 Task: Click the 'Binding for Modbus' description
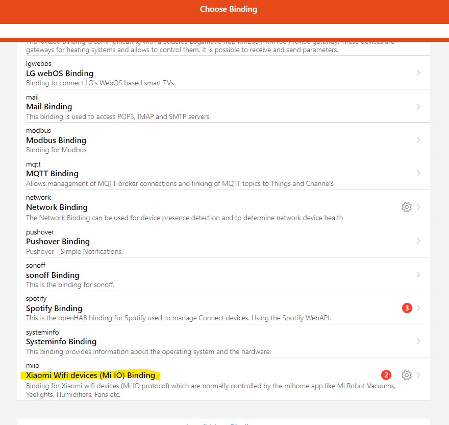56,150
